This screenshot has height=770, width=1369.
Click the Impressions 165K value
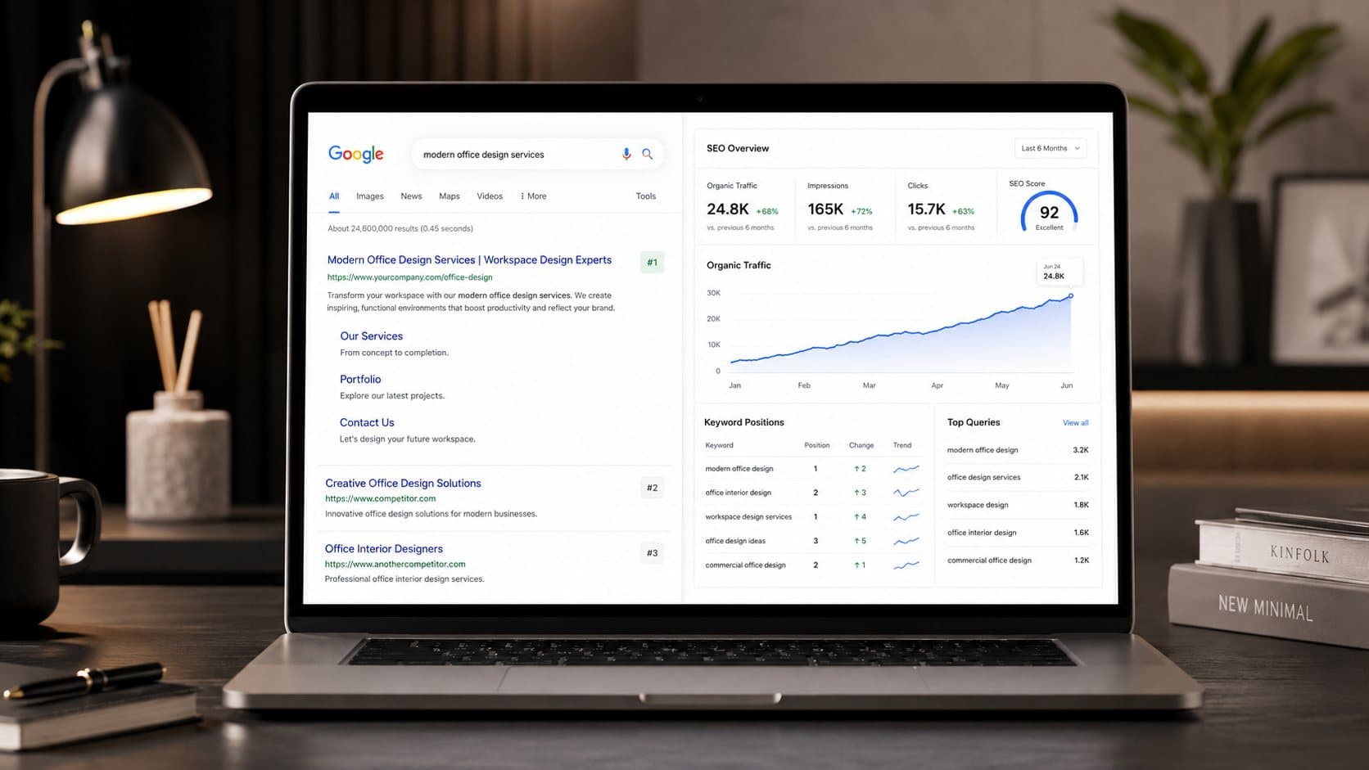pos(825,209)
